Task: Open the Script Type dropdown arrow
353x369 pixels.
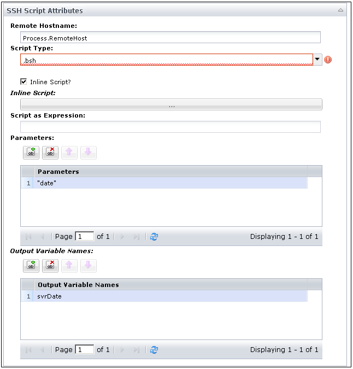Action: (317, 60)
